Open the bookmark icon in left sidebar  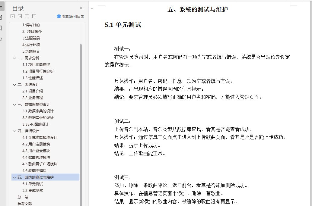pyautogui.click(x=1, y=28)
